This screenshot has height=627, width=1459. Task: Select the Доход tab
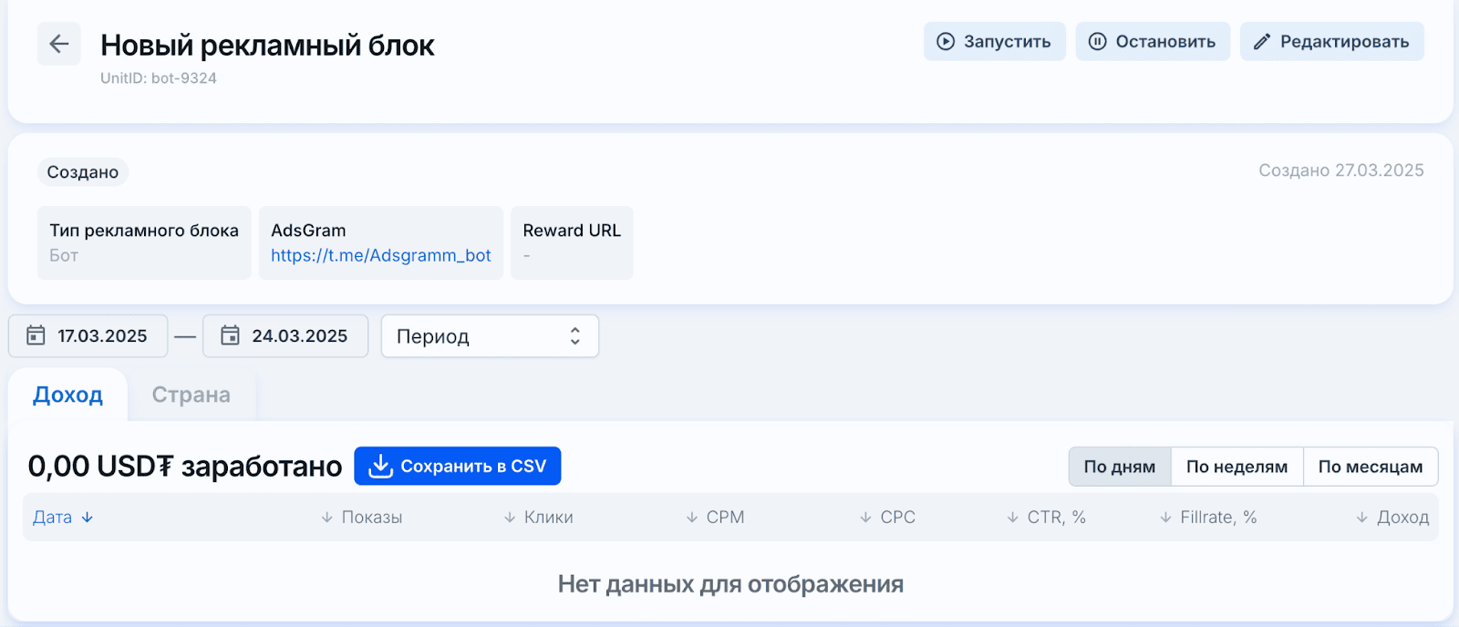[x=67, y=395]
